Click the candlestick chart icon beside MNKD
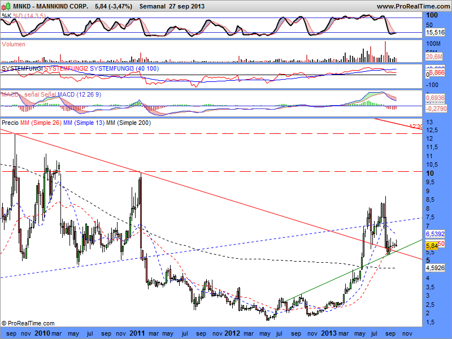The height and width of the screenshot is (339, 452). pyautogui.click(x=6, y=6)
